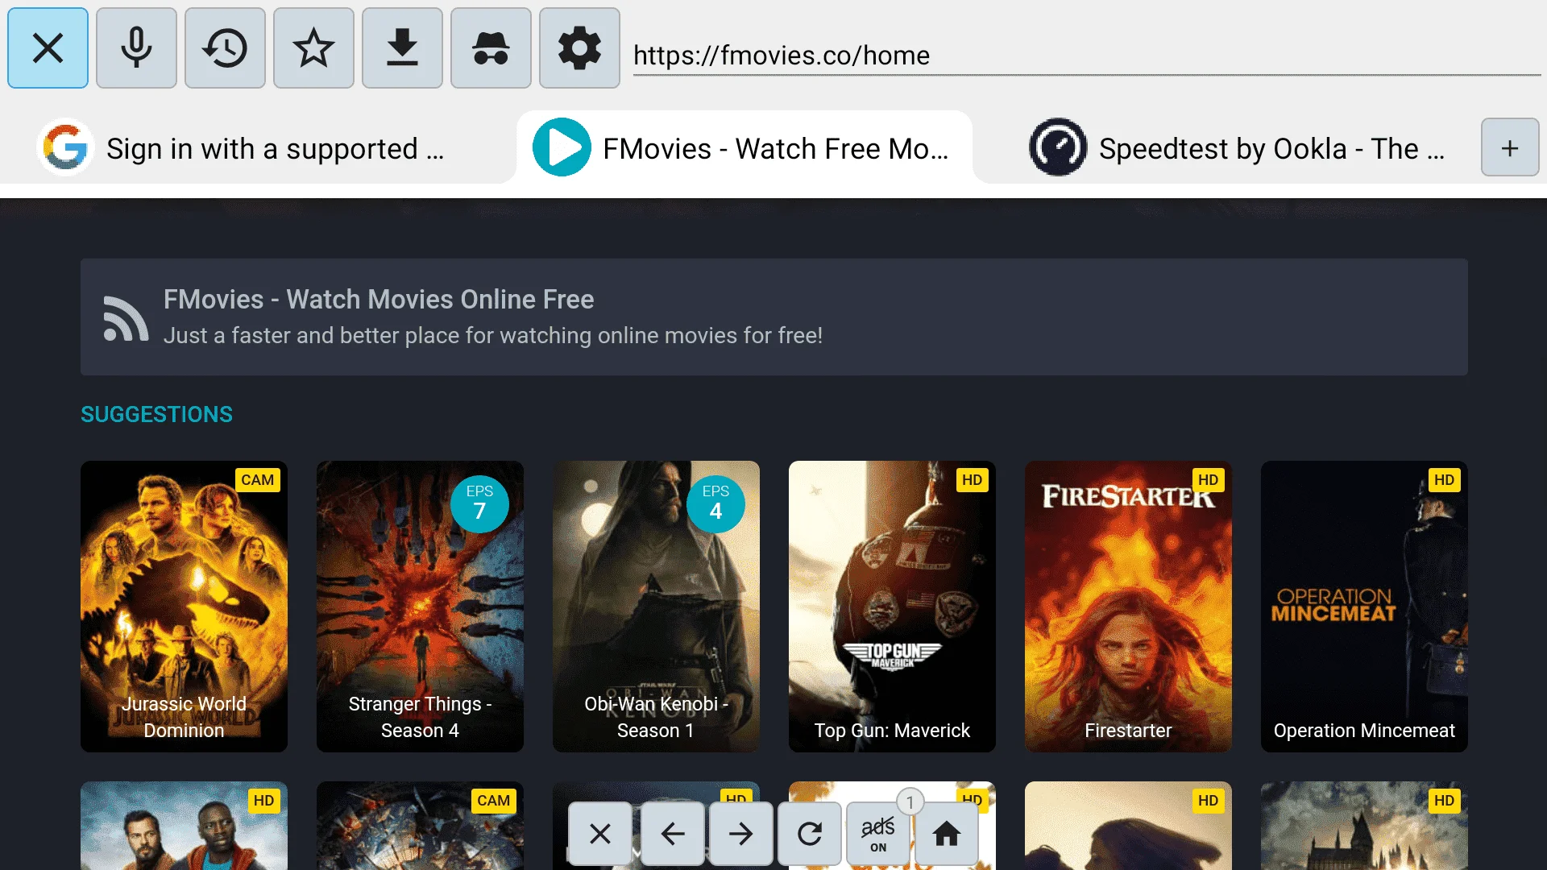Toggle incognito mode spy icon
Screen dimensions: 1547x870
[491, 48]
